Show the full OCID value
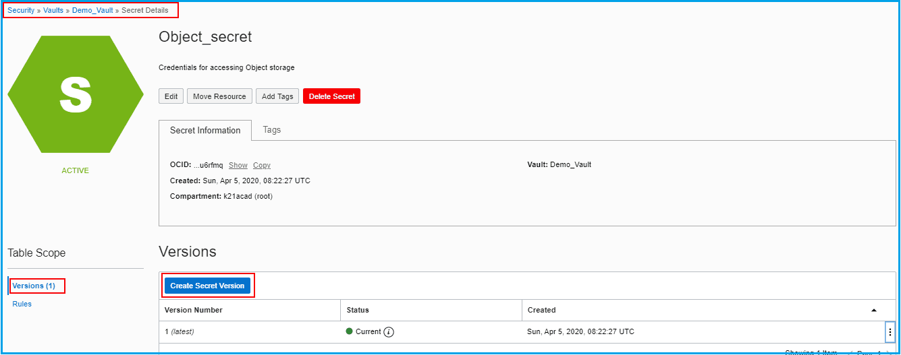 pos(238,166)
